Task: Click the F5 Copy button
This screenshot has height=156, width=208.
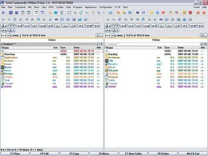Action: pyautogui.click(x=74, y=154)
